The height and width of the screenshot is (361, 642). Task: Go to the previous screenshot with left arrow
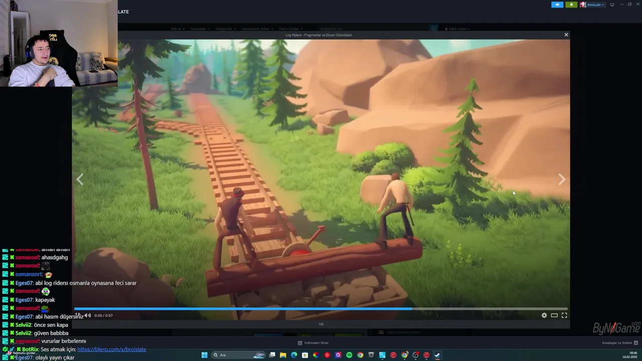[80, 179]
